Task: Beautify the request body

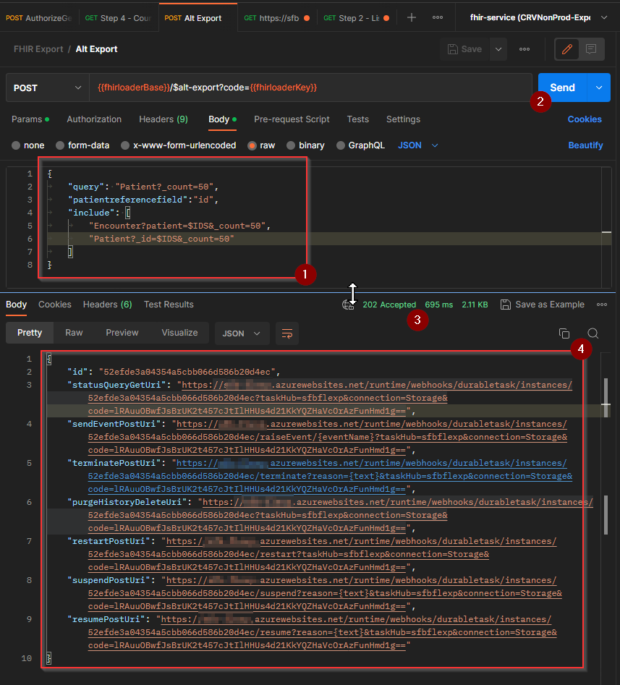Action: pos(585,145)
